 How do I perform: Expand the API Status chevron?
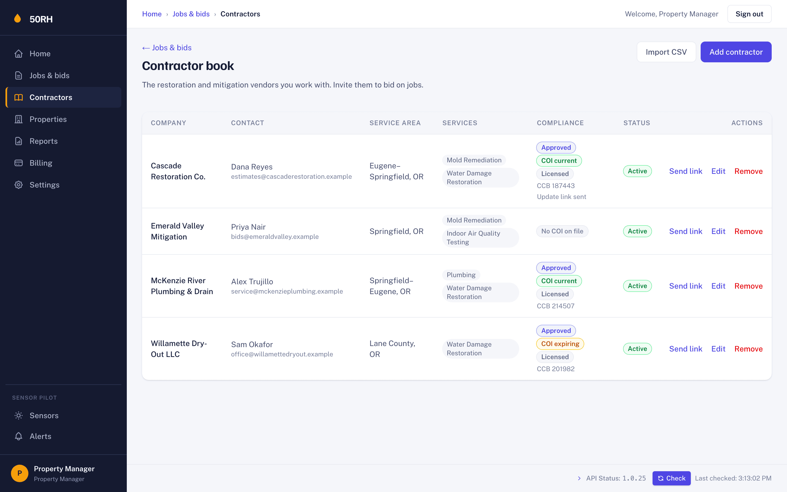pos(579,478)
